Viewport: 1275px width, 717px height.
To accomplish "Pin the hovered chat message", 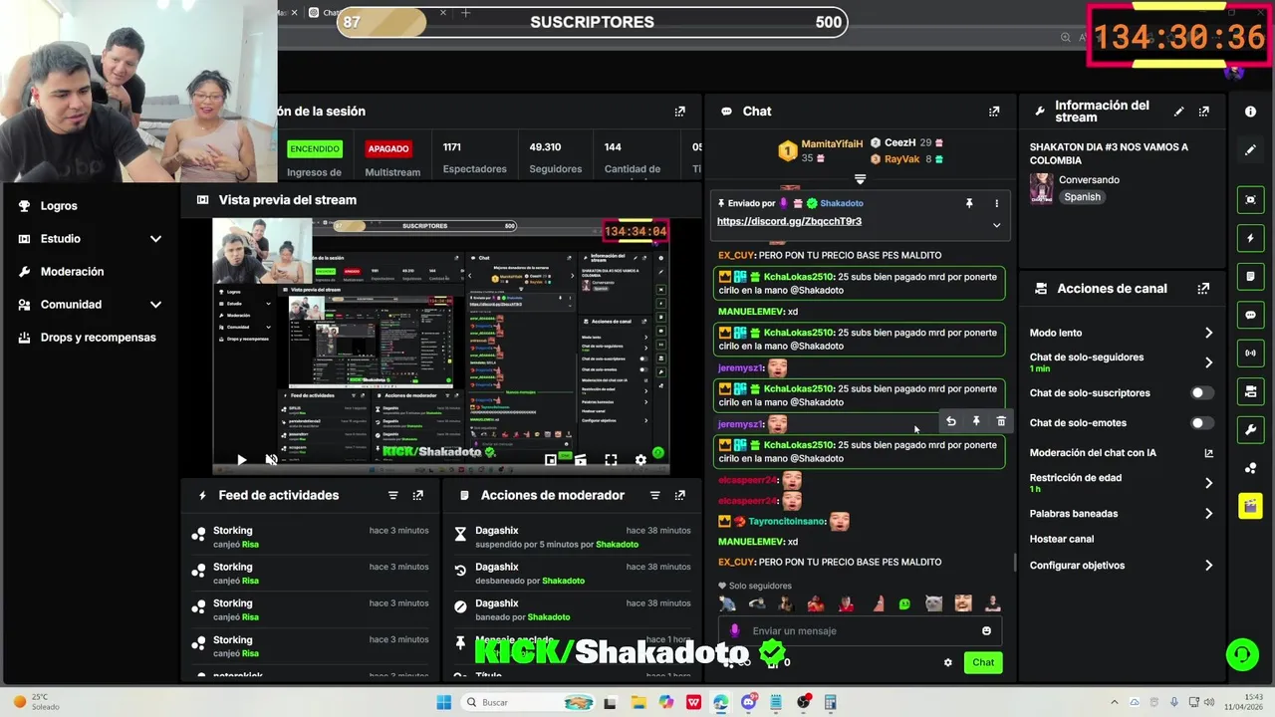I will 976,421.
